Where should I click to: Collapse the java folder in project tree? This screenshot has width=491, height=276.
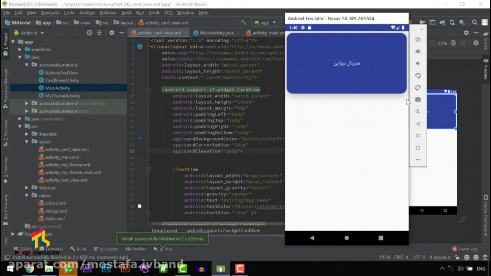[20, 57]
